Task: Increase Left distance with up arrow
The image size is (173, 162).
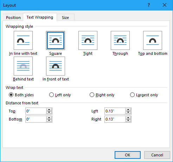Action: [128, 110]
